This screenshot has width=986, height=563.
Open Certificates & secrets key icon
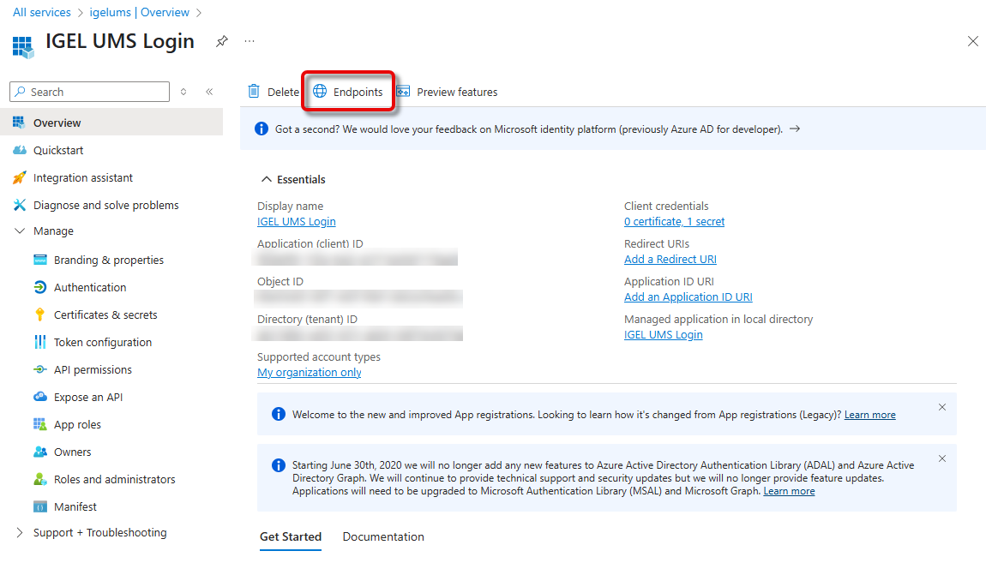[39, 314]
